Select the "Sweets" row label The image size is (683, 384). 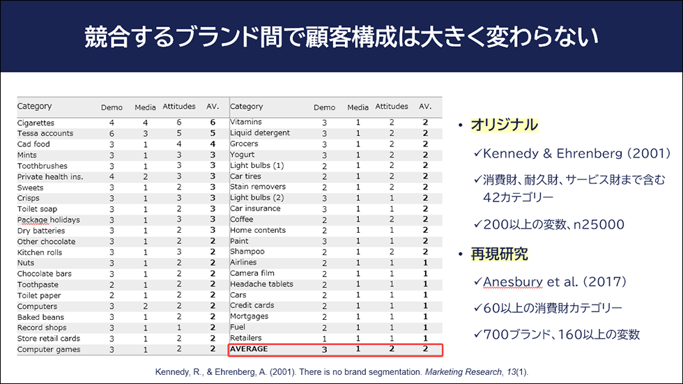(30, 187)
